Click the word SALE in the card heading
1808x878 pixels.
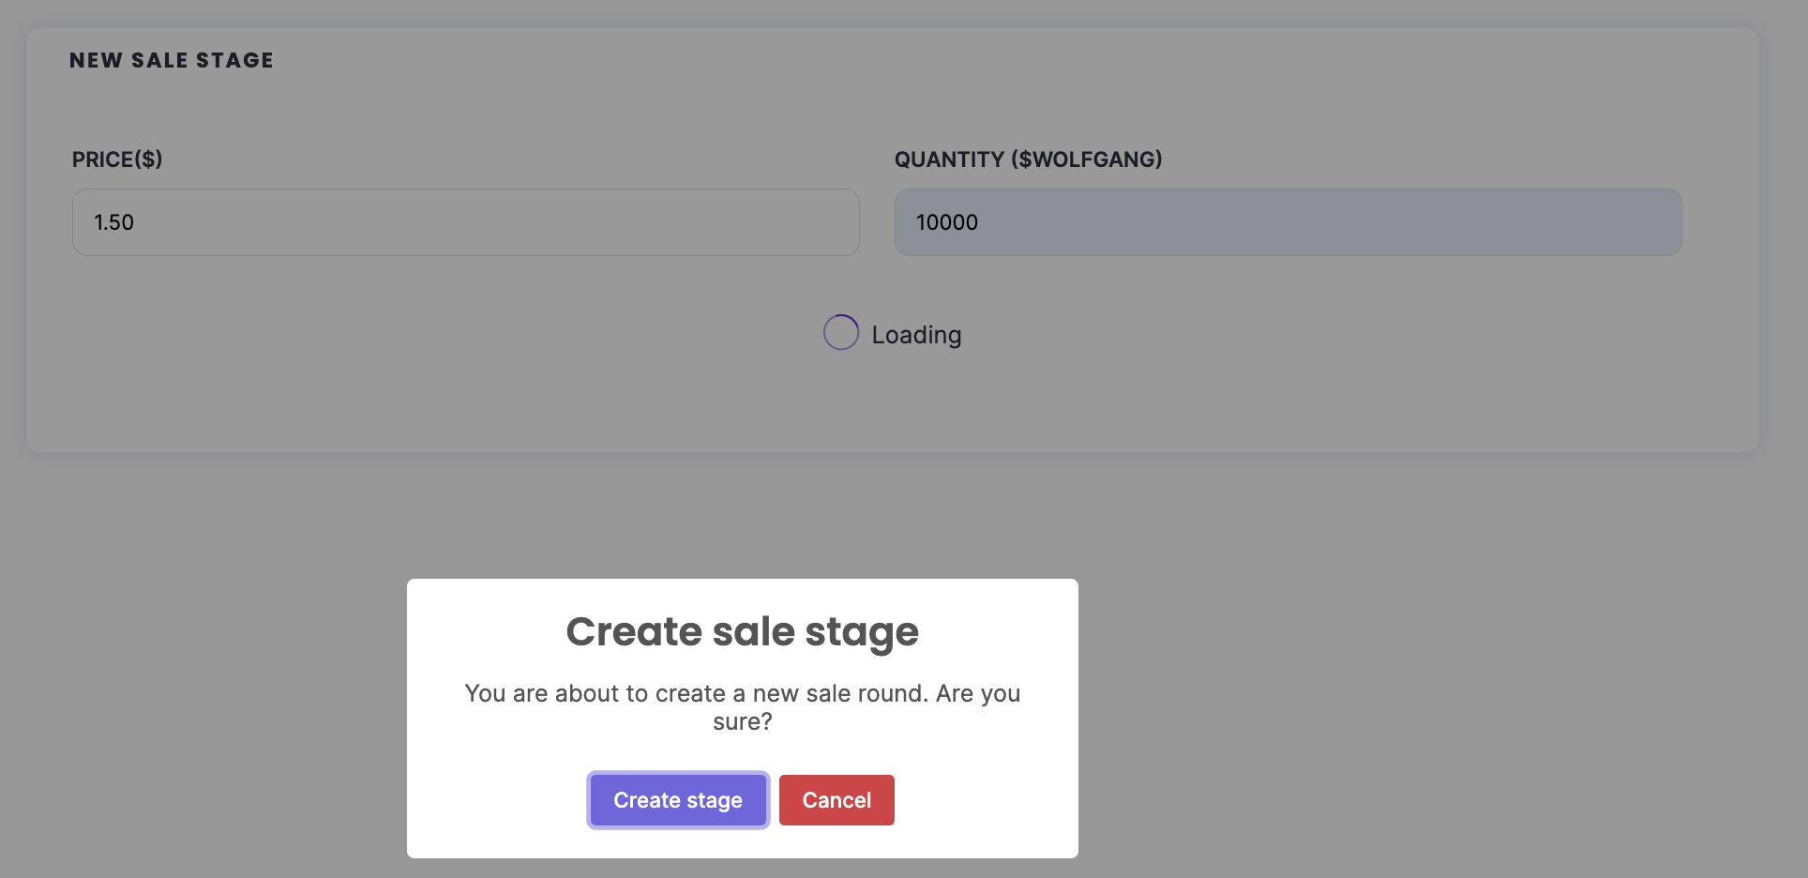pos(159,60)
